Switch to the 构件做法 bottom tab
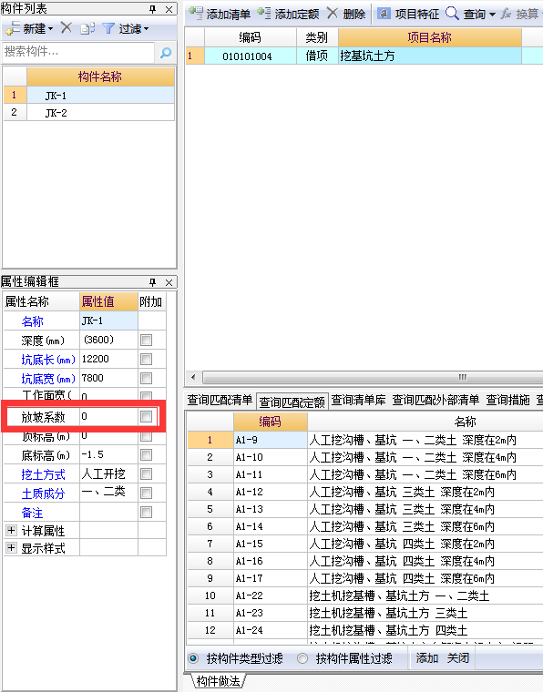This screenshot has height=692, width=543. pyautogui.click(x=218, y=681)
